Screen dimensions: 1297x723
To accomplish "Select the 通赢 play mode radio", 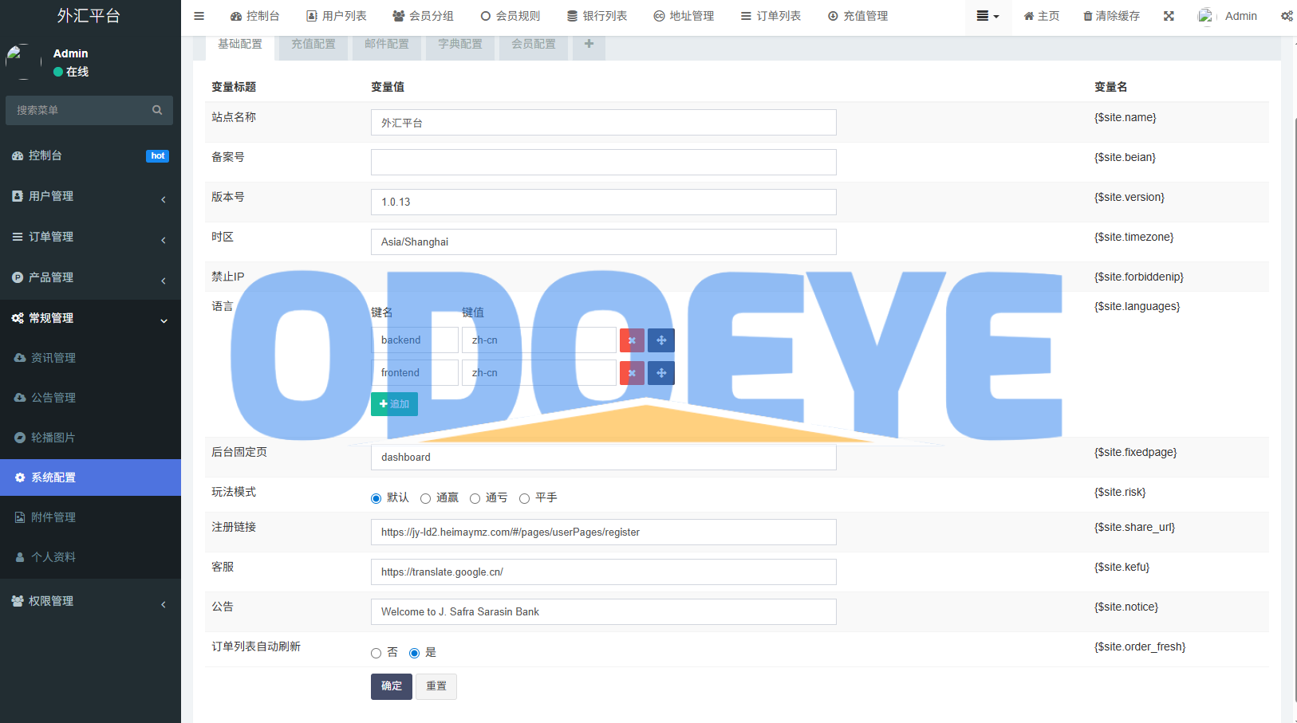I will point(426,498).
